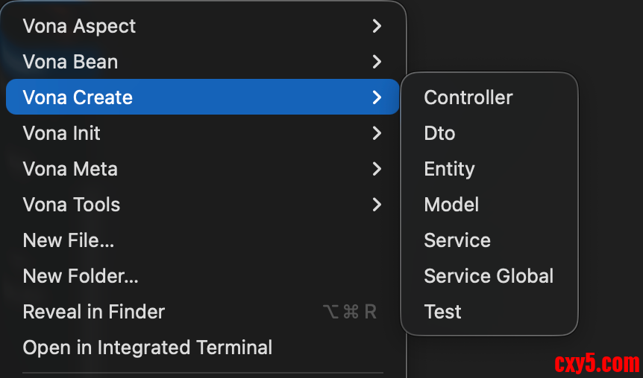Expand the Vona Bean chevron arrow

tap(377, 62)
